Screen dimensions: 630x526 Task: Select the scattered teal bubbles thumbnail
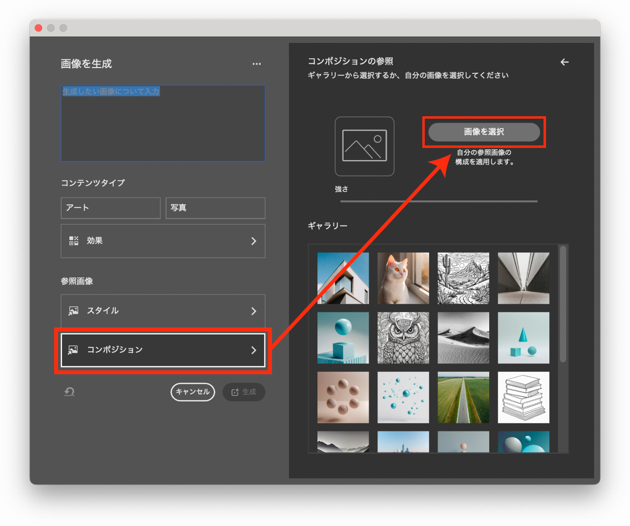(403, 397)
